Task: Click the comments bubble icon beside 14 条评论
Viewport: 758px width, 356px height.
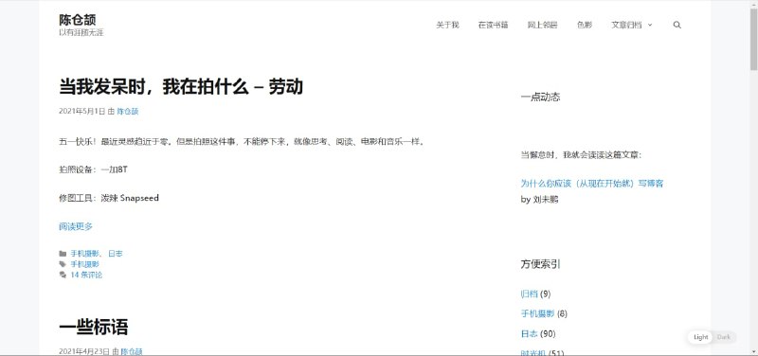Action: point(63,275)
